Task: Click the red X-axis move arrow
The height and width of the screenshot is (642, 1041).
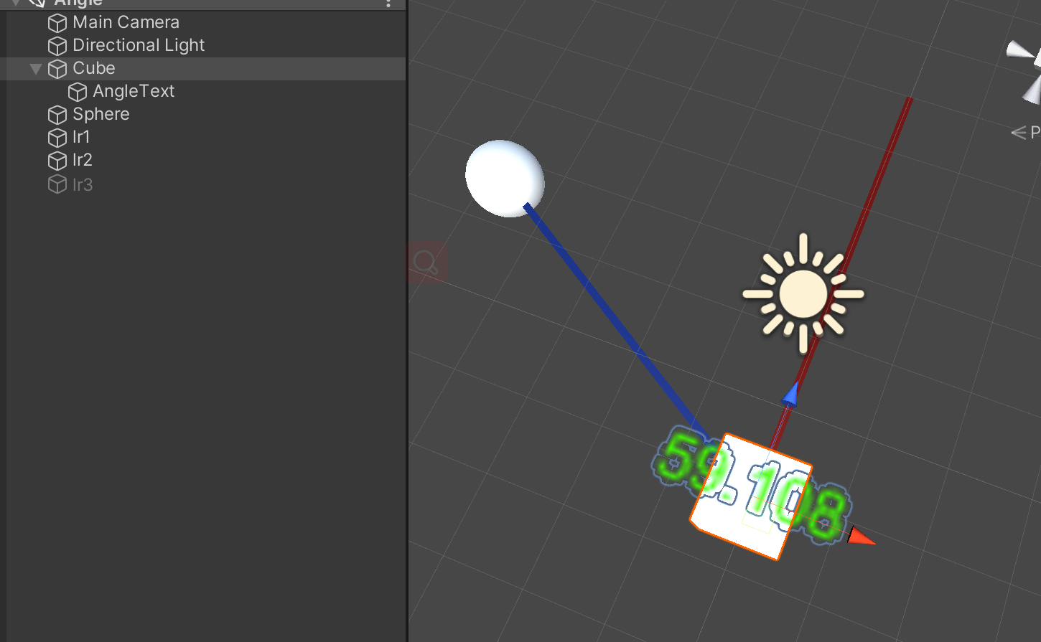Action: 861,537
